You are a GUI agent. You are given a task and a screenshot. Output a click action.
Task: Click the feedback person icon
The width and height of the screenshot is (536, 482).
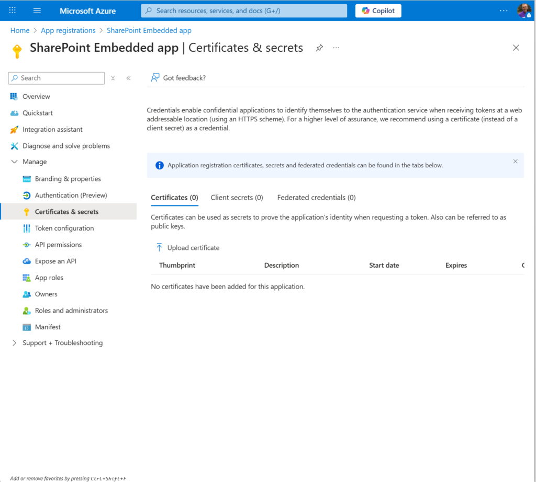[x=155, y=78]
